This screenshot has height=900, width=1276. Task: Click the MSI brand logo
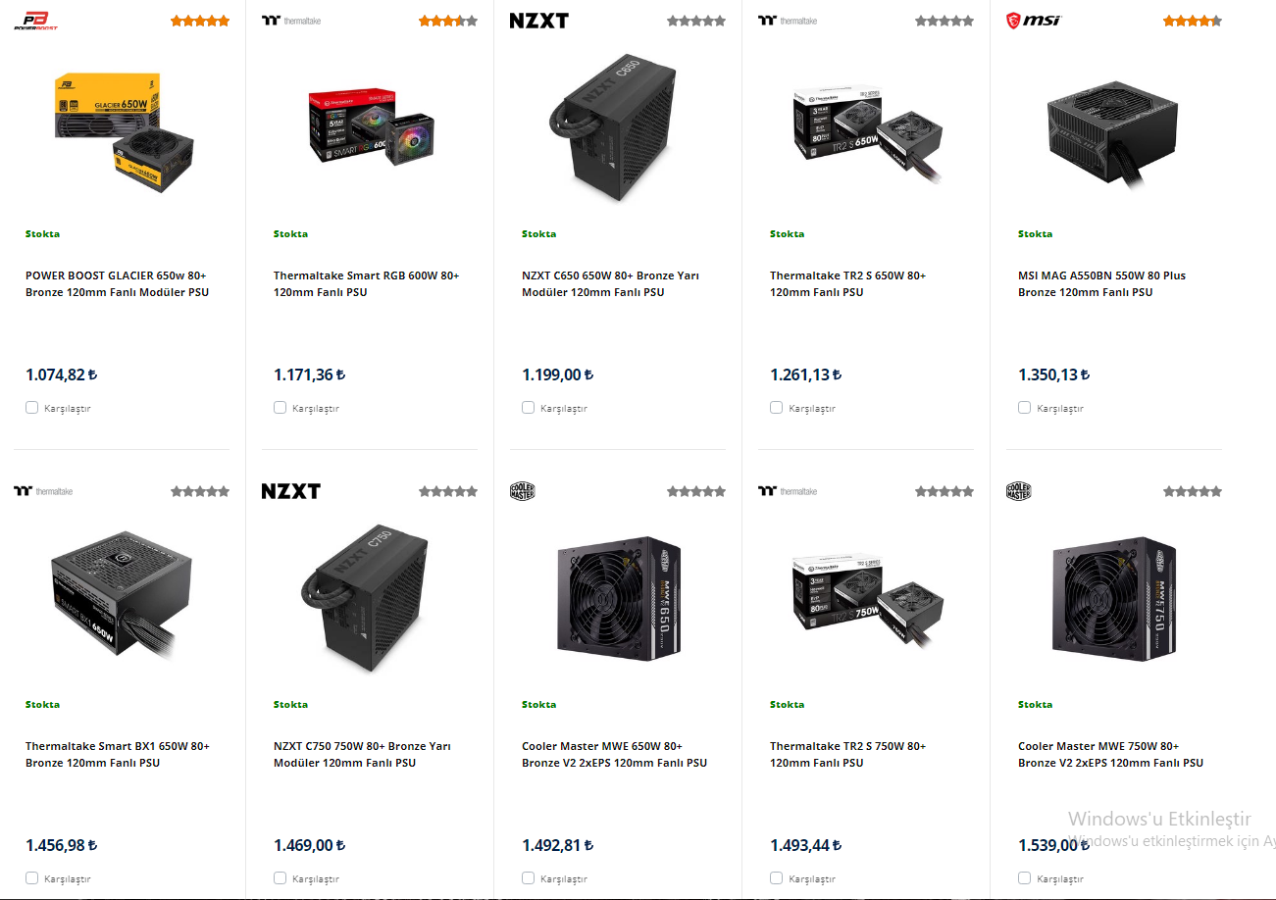1034,21
